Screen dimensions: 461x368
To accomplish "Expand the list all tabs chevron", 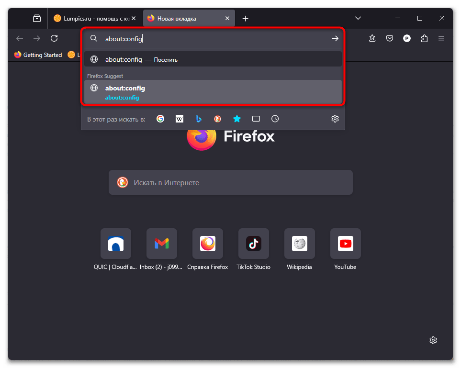I will point(358,18).
